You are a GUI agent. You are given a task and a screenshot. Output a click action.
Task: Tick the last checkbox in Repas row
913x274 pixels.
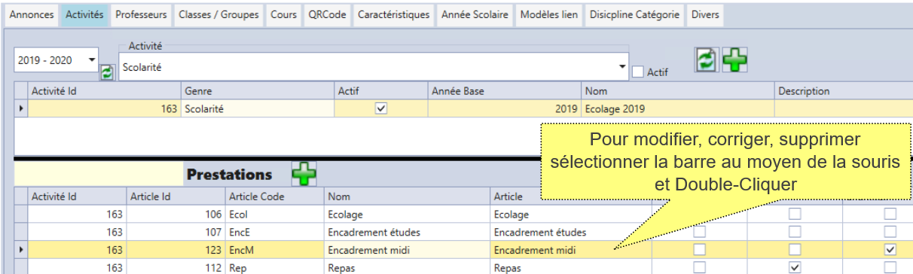(890, 267)
